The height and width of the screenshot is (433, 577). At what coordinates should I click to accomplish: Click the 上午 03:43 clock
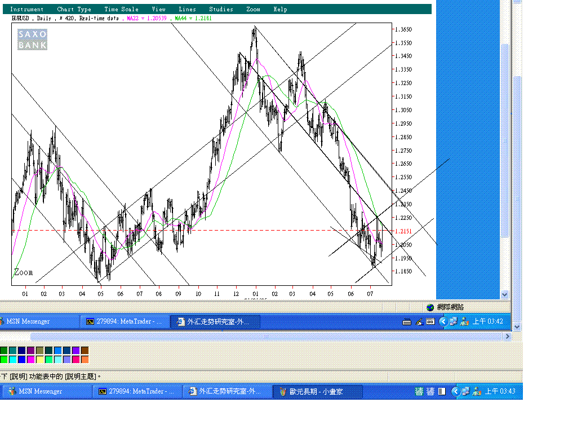coord(500,391)
